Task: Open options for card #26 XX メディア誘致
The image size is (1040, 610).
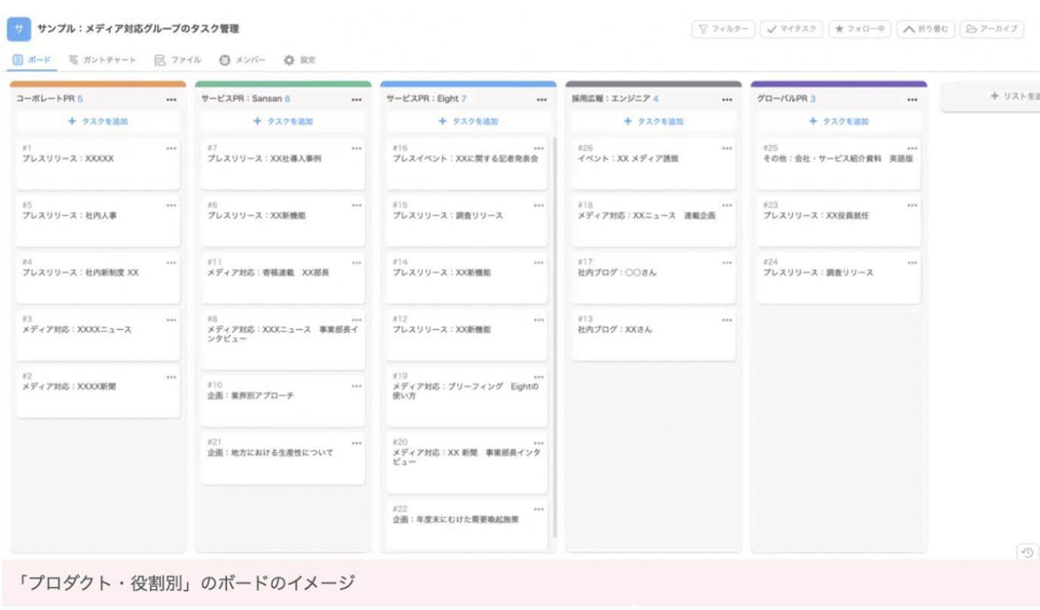Action: coord(727,148)
